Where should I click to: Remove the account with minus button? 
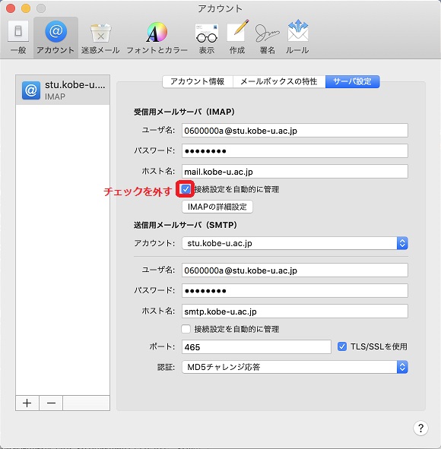pyautogui.click(x=51, y=403)
